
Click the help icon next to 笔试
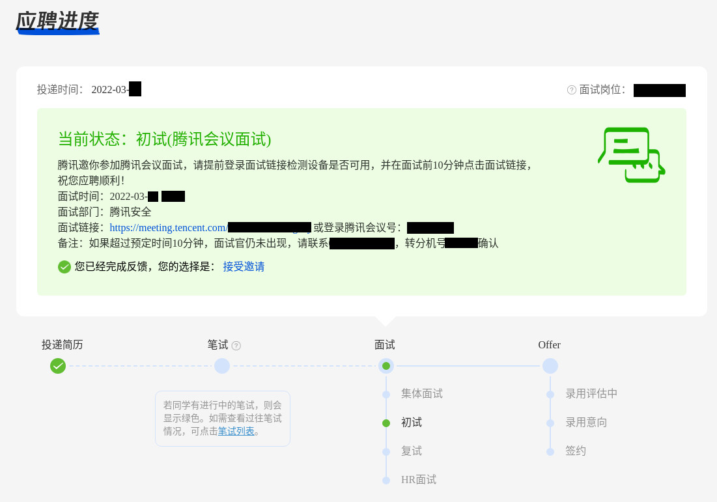[236, 346]
